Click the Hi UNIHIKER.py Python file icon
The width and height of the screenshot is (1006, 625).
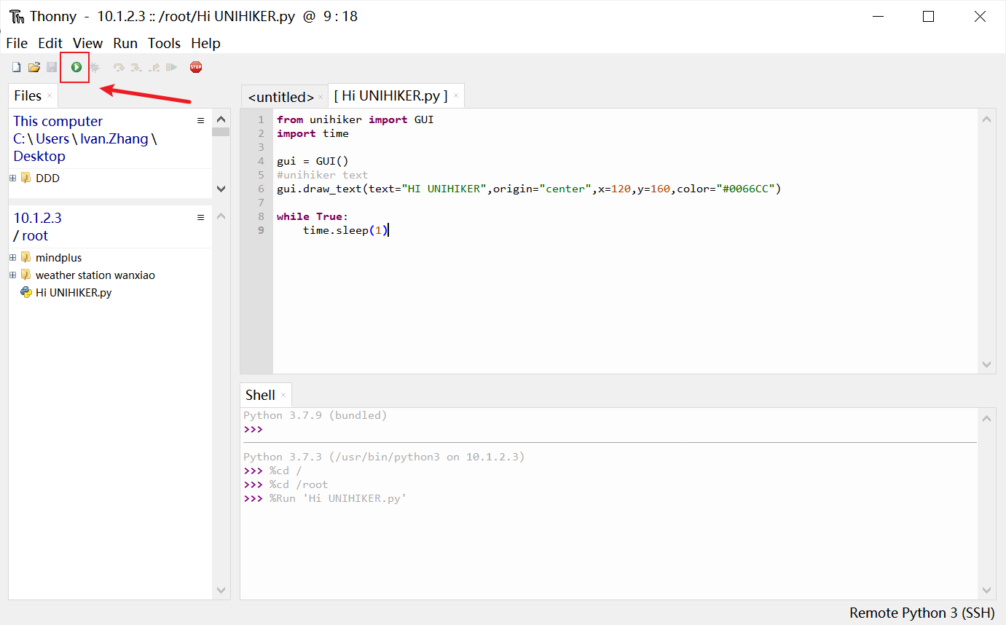coord(27,292)
